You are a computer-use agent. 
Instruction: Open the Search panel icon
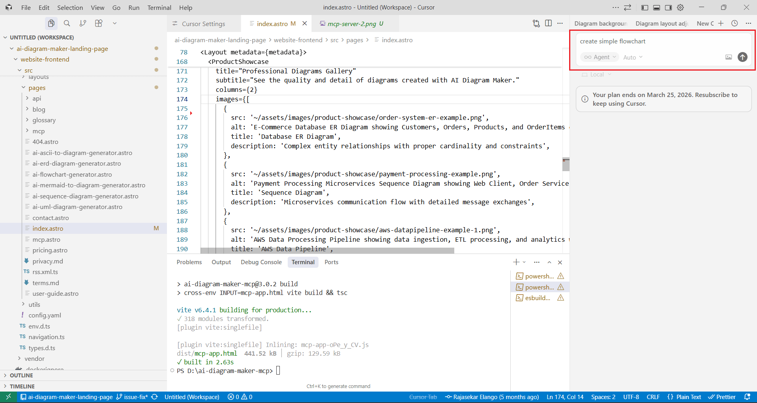[x=67, y=23]
